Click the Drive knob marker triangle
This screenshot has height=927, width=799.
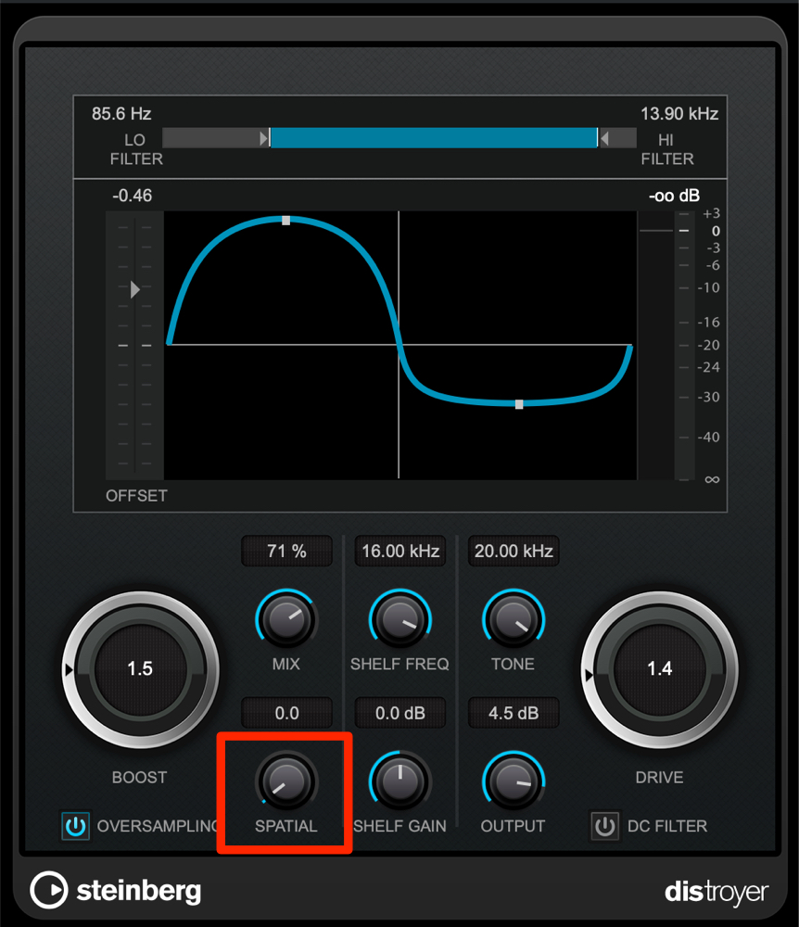tap(588, 675)
